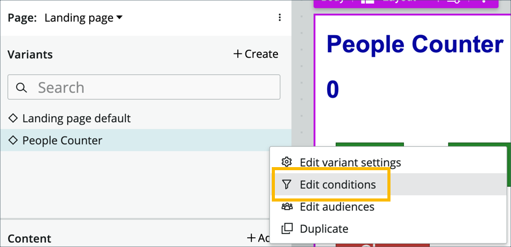Click the People Counter heading on canvas

click(x=414, y=44)
